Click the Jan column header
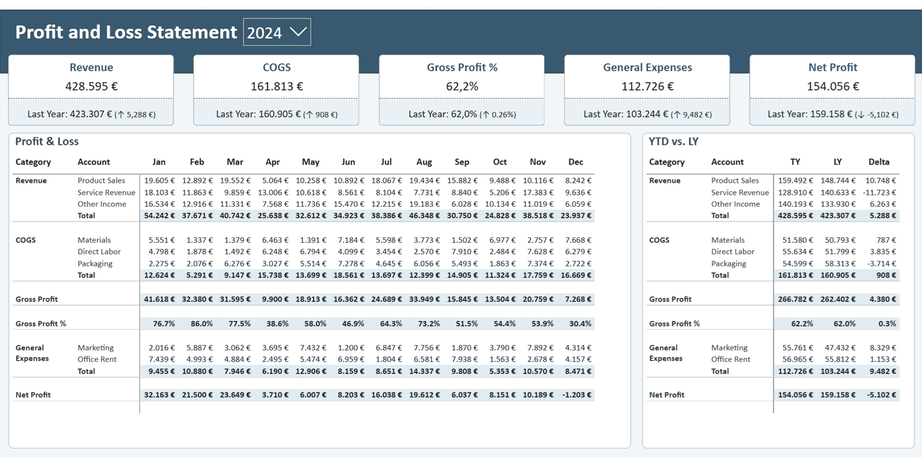Image resolution: width=922 pixels, height=458 pixels. pyautogui.click(x=159, y=162)
